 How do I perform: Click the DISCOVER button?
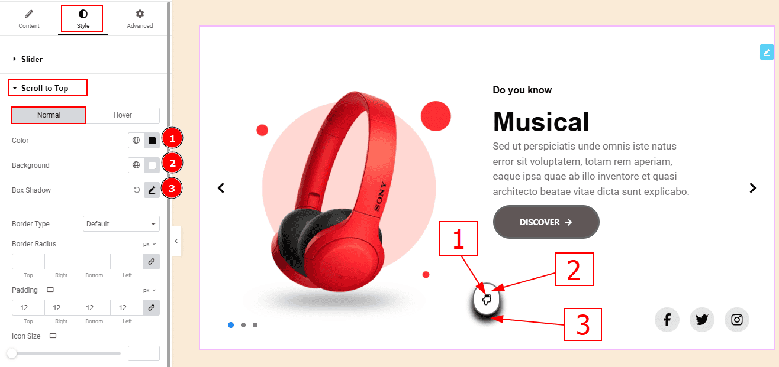click(546, 222)
